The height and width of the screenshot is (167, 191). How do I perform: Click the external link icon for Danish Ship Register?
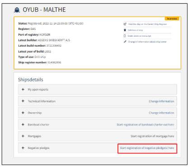pyautogui.click(x=125, y=24)
